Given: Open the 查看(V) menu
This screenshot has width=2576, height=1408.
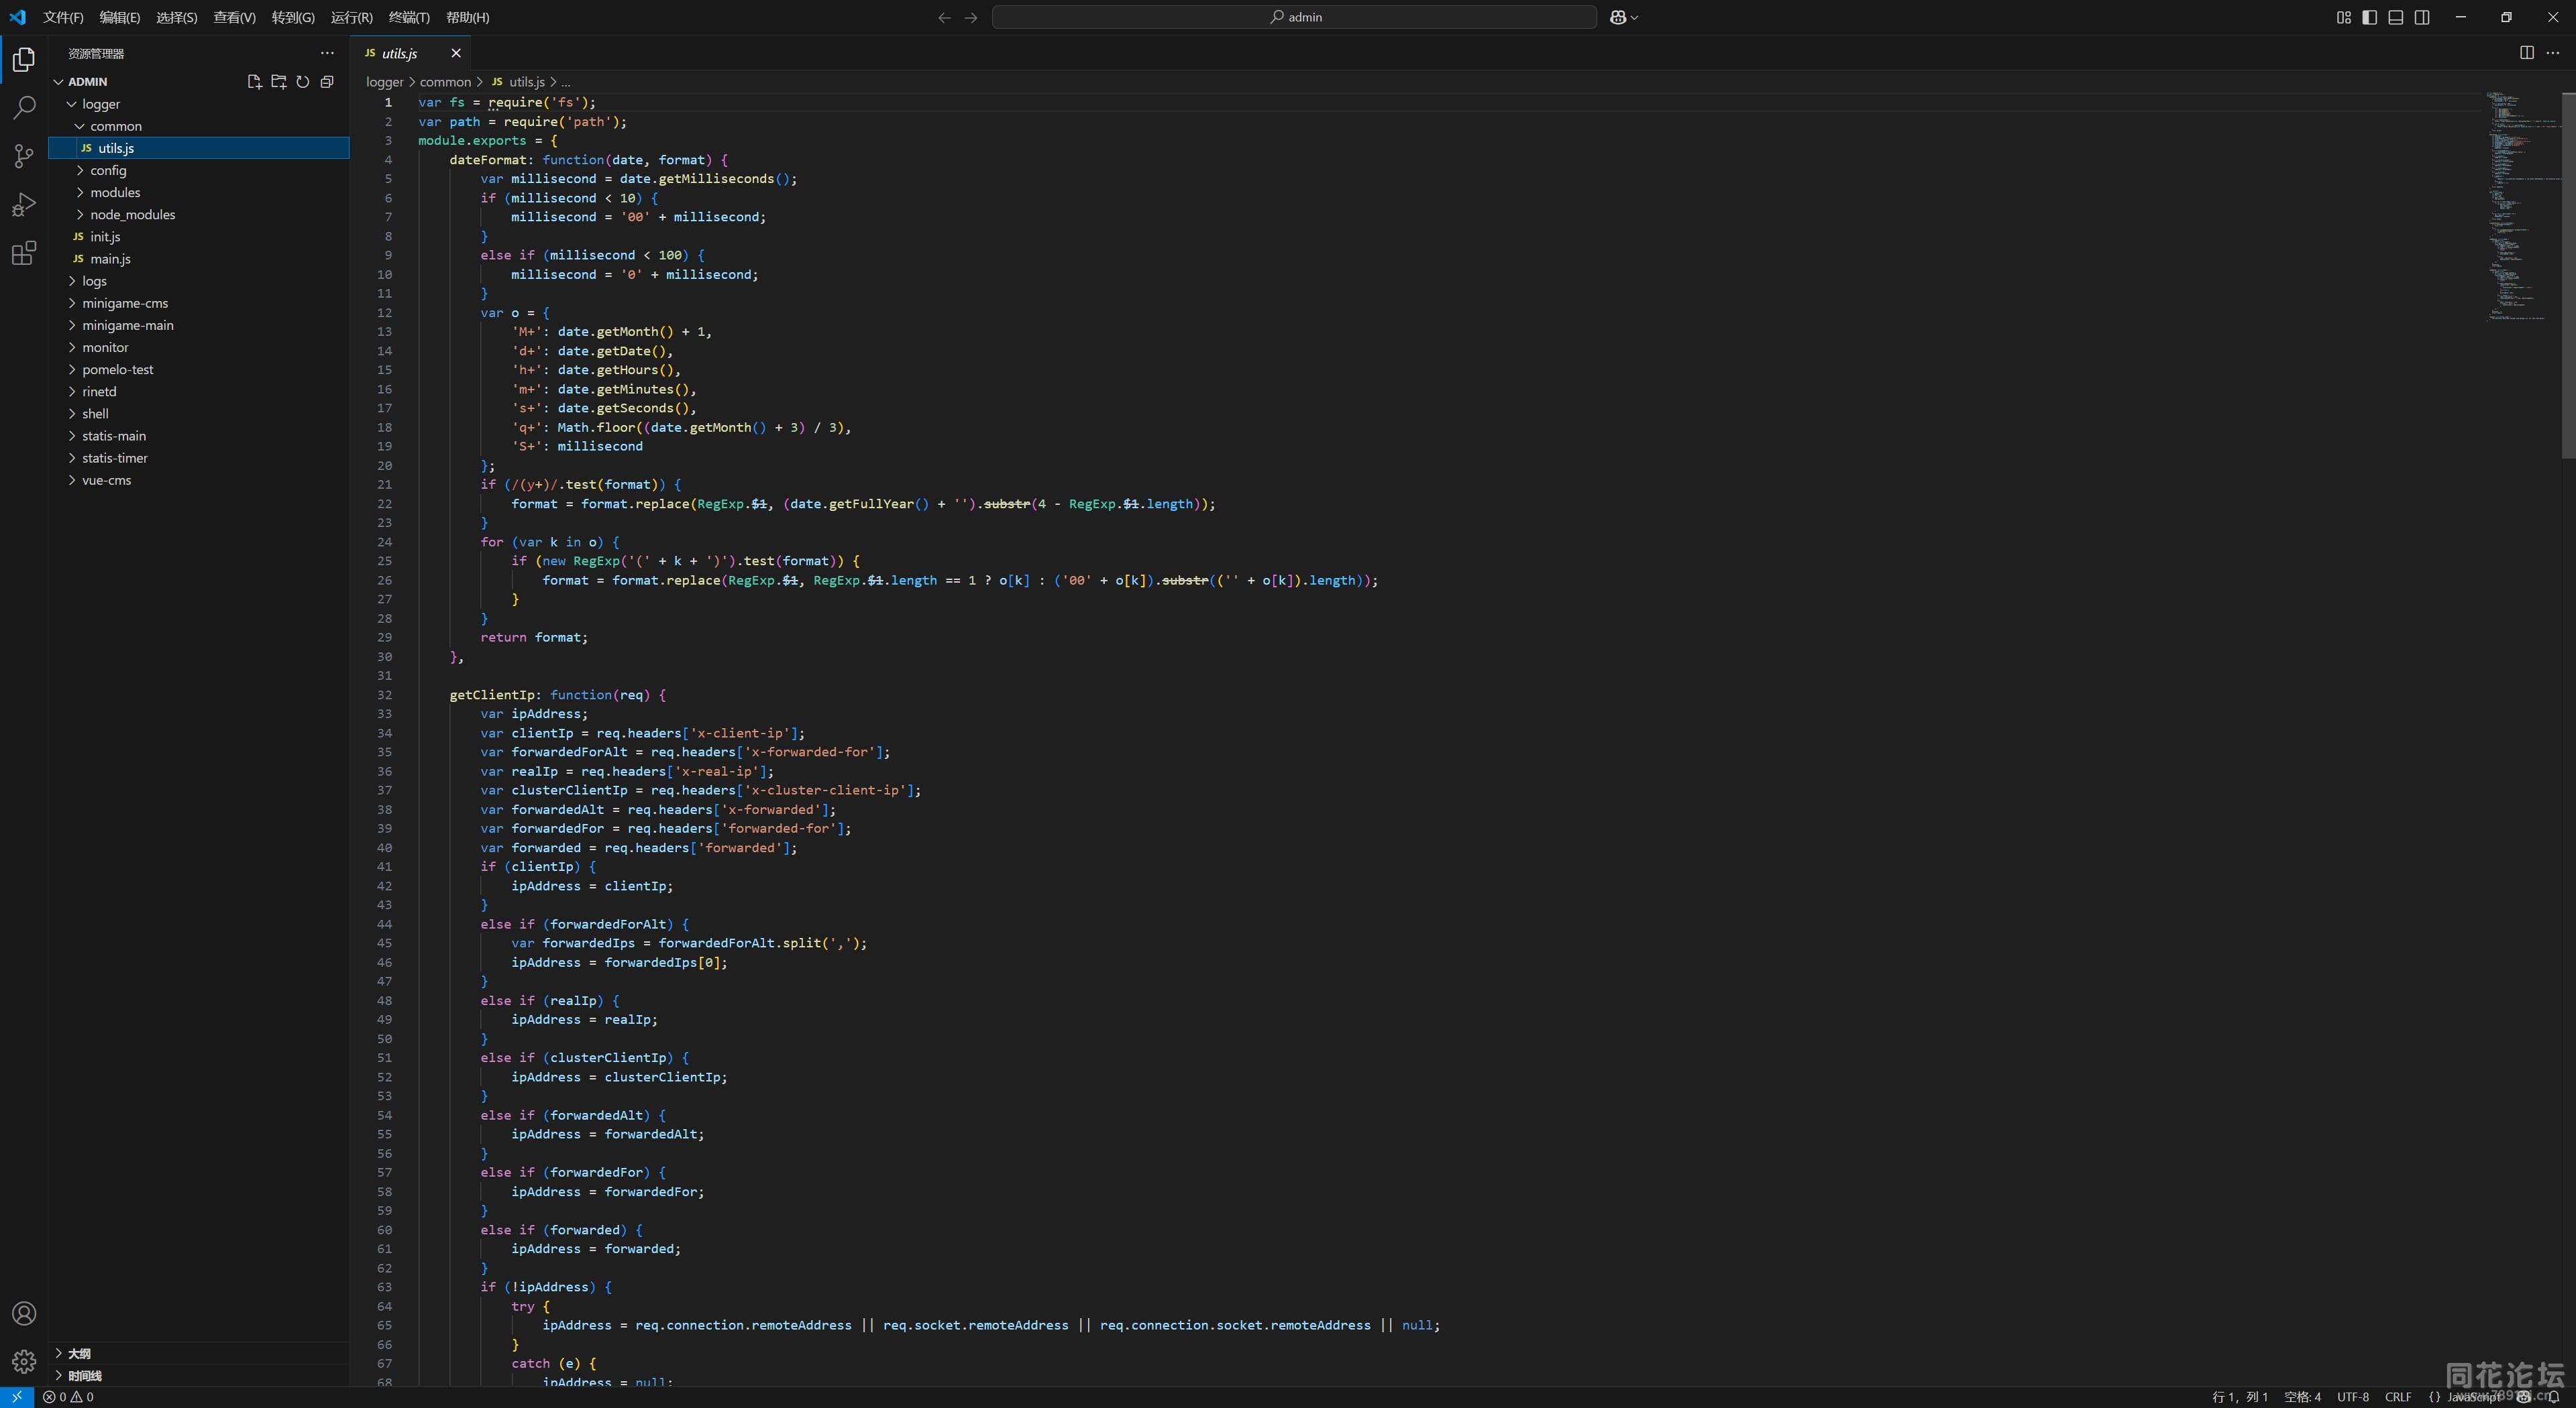Looking at the screenshot, I should (x=234, y=17).
